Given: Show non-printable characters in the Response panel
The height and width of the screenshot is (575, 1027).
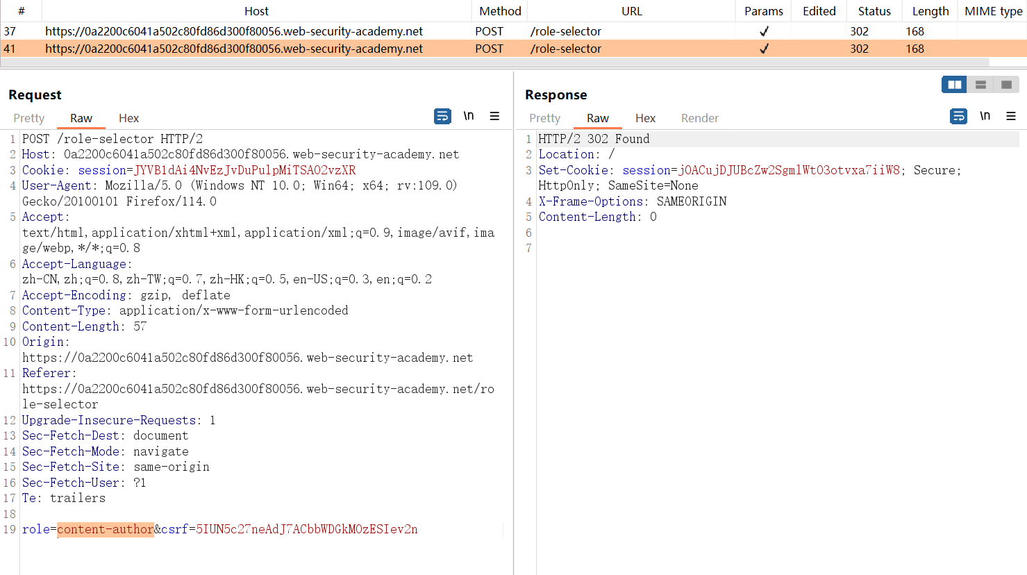Looking at the screenshot, I should coord(985,116).
